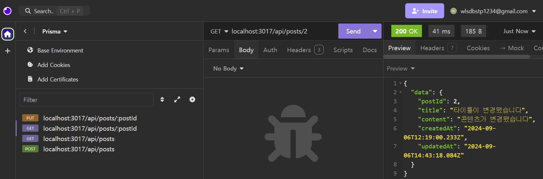The image size is (543, 179).
Task: Click the Search box at top
Action: pos(54,11)
